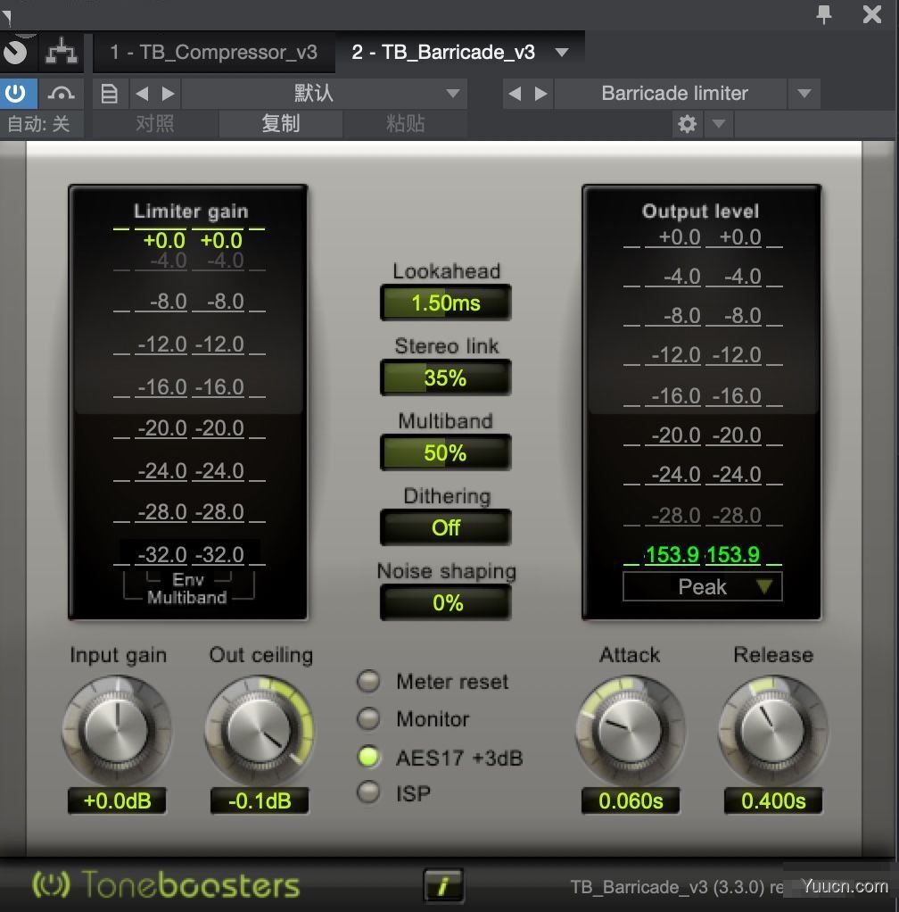The width and height of the screenshot is (899, 912).
Task: Click the 粘贴 button
Action: [x=406, y=124]
